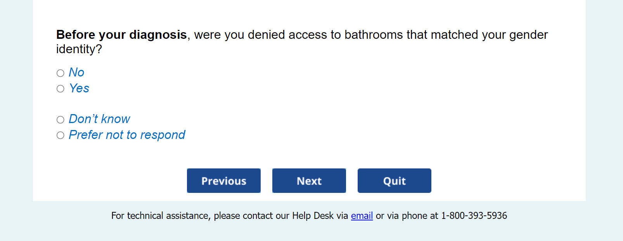Click the Help Desk phone number 1-800-393-5936
This screenshot has width=623, height=241.
(474, 216)
